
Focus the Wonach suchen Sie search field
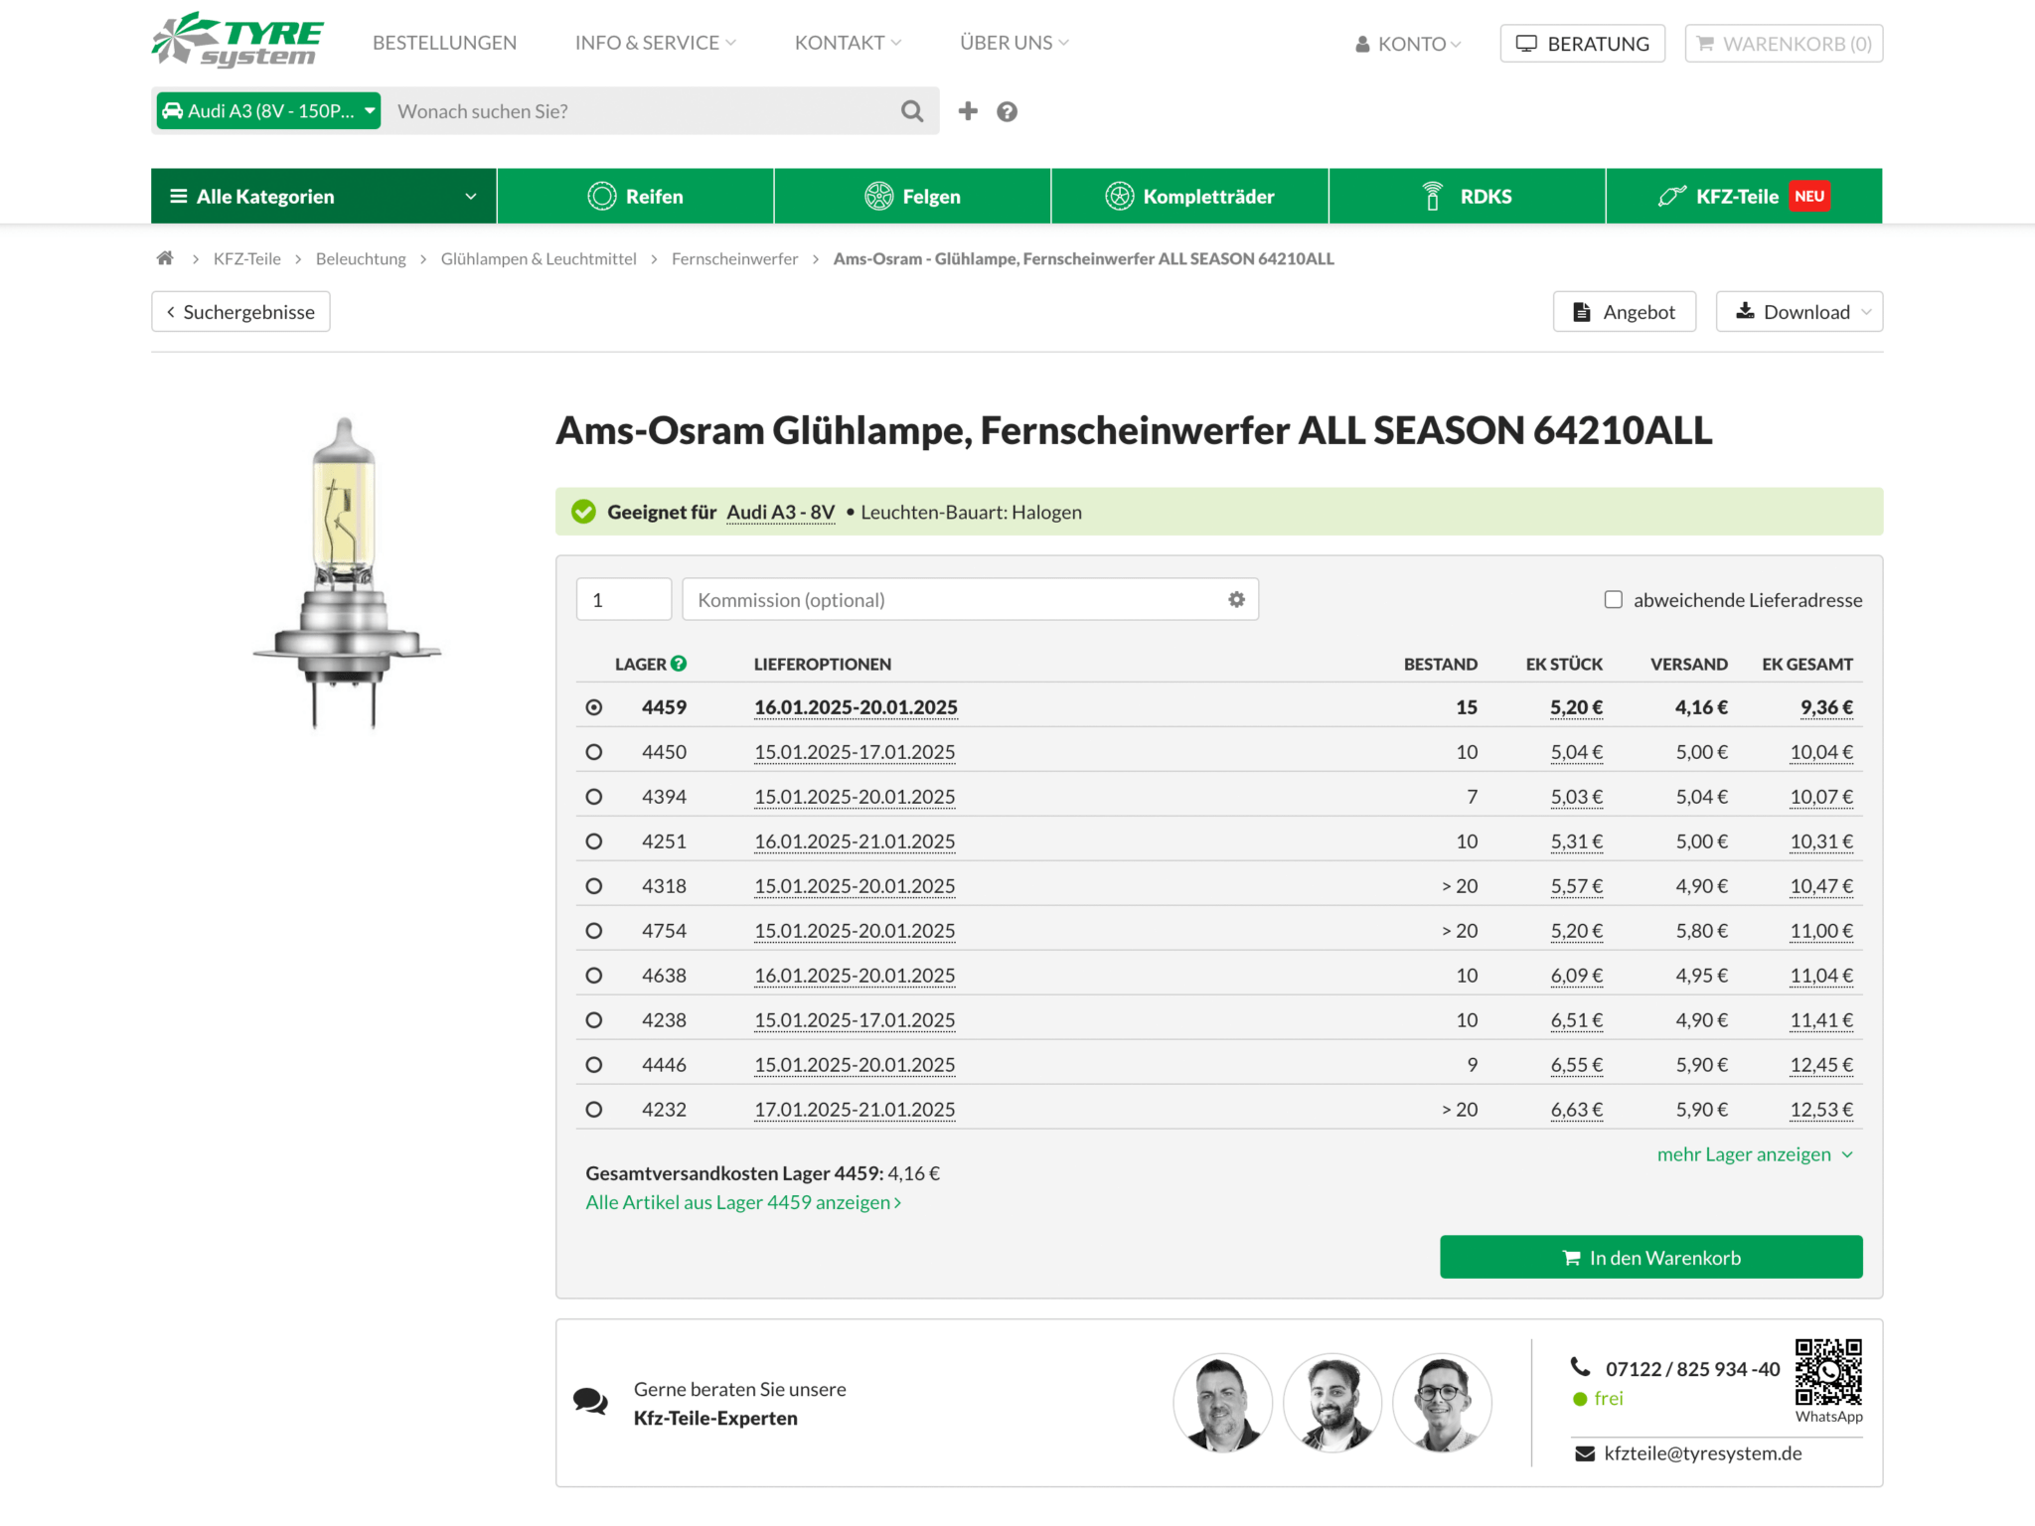(641, 111)
